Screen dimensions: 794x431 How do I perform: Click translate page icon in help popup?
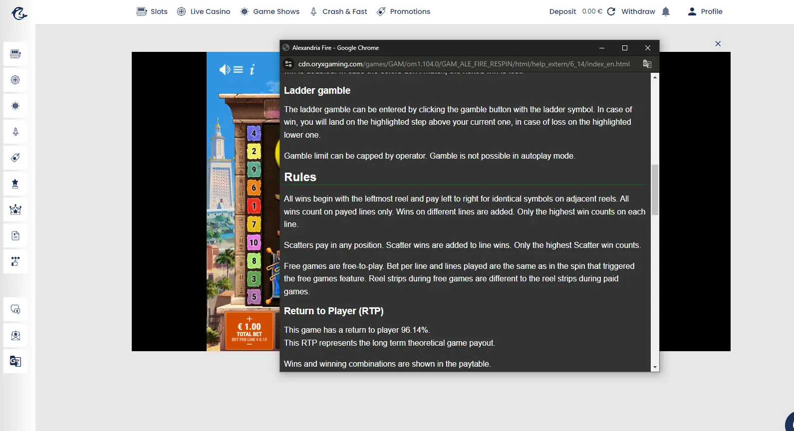pos(647,64)
